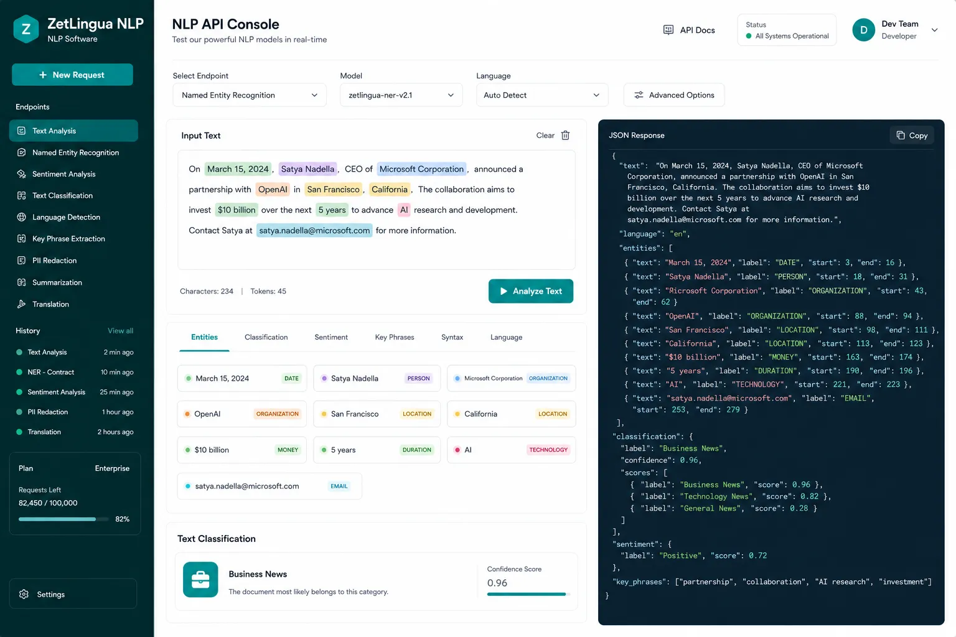Click the $10 billion MONEY entity card
The image size is (956, 637).
pos(242,450)
